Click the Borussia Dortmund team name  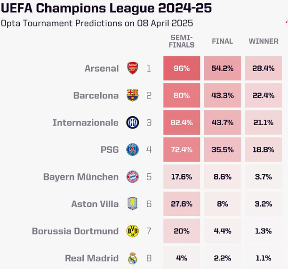(75, 231)
